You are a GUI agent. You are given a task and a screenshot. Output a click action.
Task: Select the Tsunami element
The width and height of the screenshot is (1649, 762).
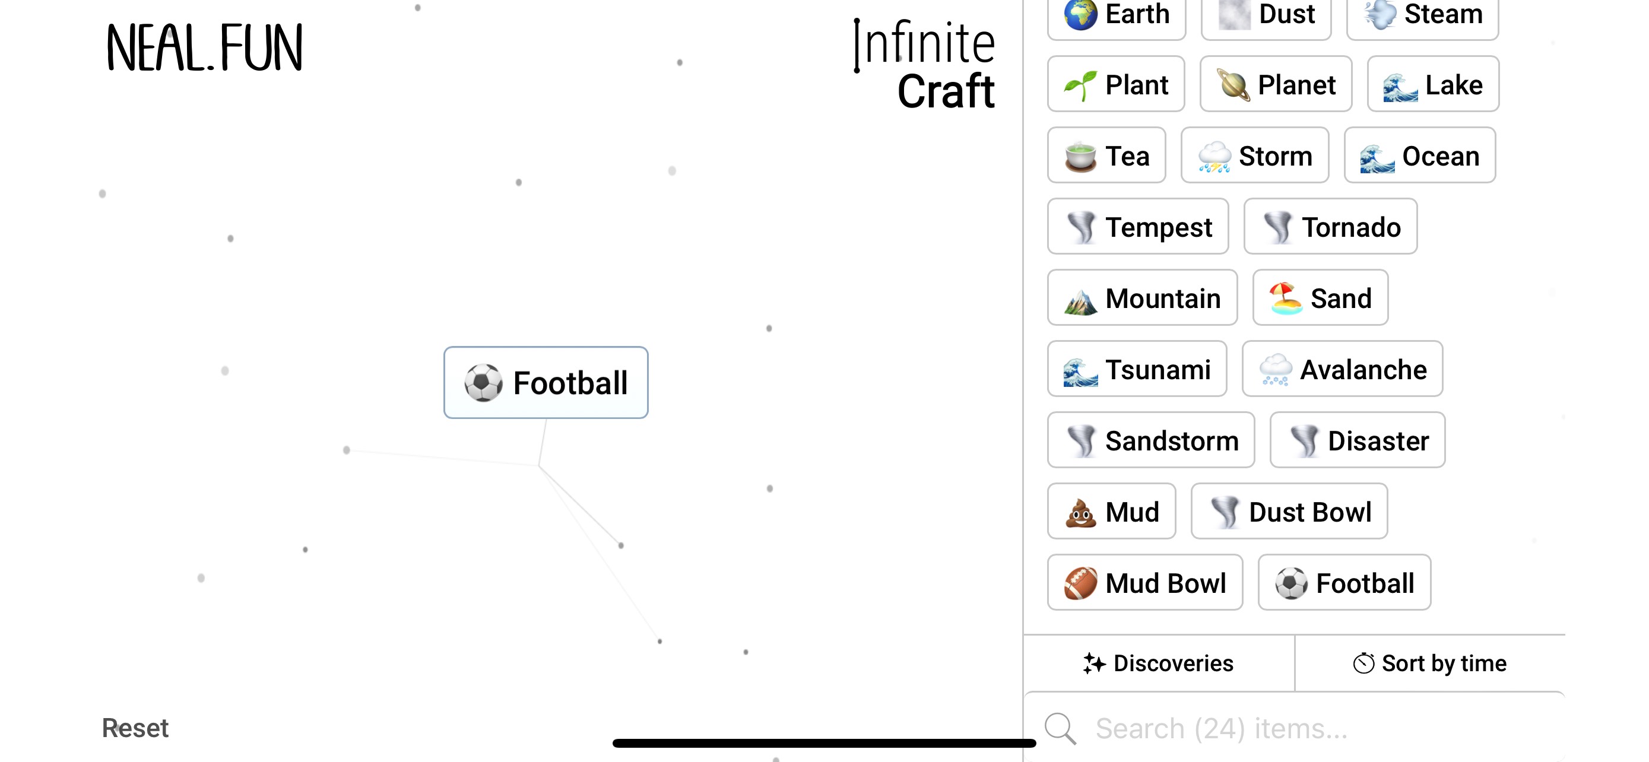point(1137,369)
